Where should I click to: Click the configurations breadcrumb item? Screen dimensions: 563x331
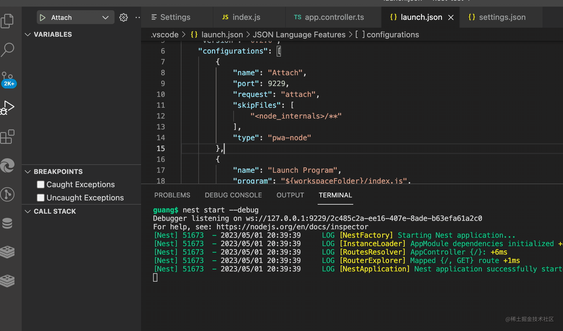(x=392, y=35)
